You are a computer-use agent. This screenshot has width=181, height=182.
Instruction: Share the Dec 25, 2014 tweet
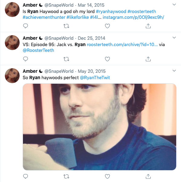click(148, 59)
